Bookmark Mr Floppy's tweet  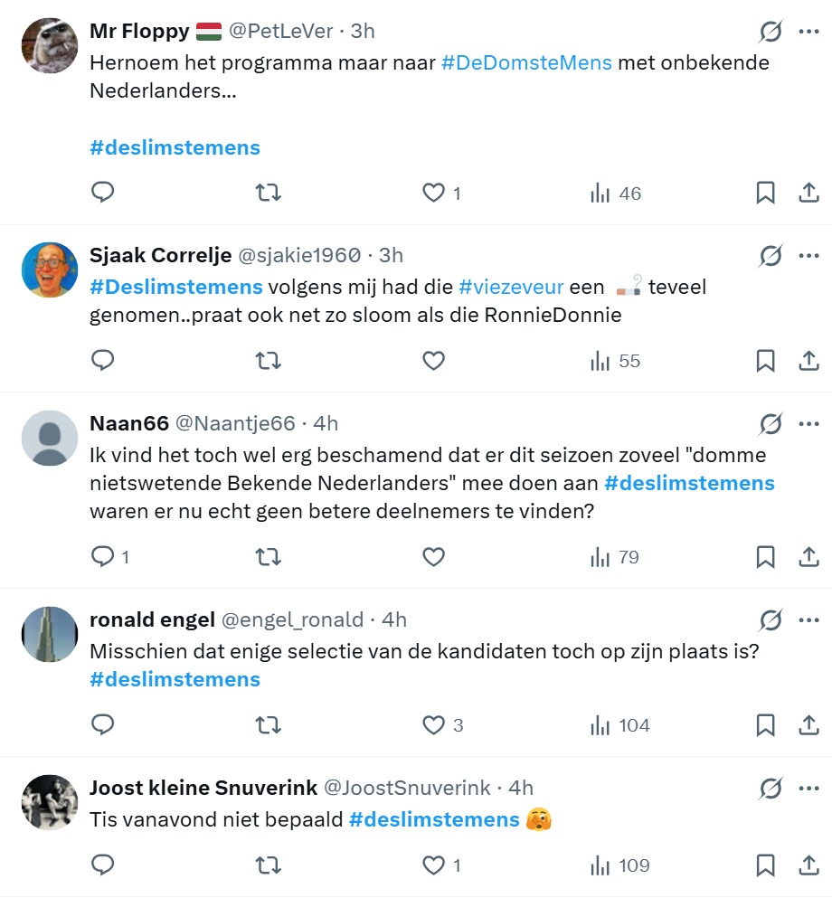pyautogui.click(x=765, y=193)
